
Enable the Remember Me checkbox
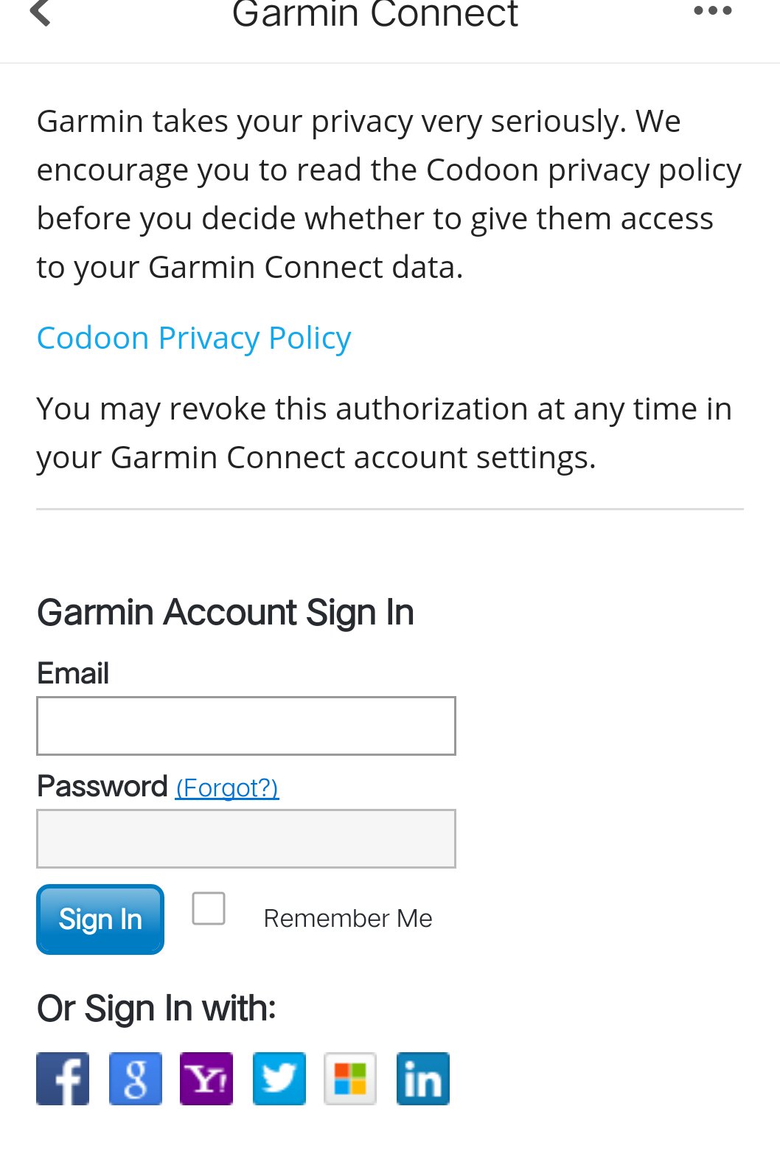[209, 908]
